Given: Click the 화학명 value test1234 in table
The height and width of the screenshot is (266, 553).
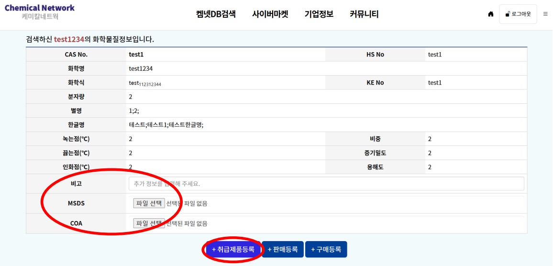Looking at the screenshot, I should click(141, 68).
